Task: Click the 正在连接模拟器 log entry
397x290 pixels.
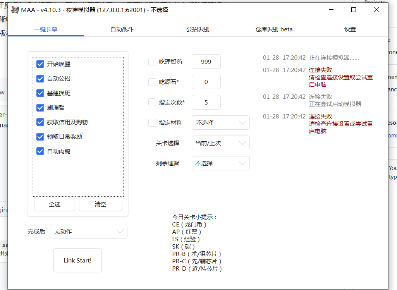Action: coord(334,58)
